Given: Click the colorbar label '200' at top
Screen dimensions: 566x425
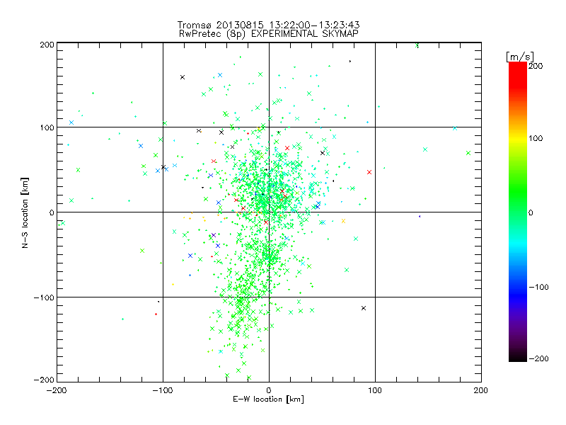Looking at the screenshot, I should 536,66.
